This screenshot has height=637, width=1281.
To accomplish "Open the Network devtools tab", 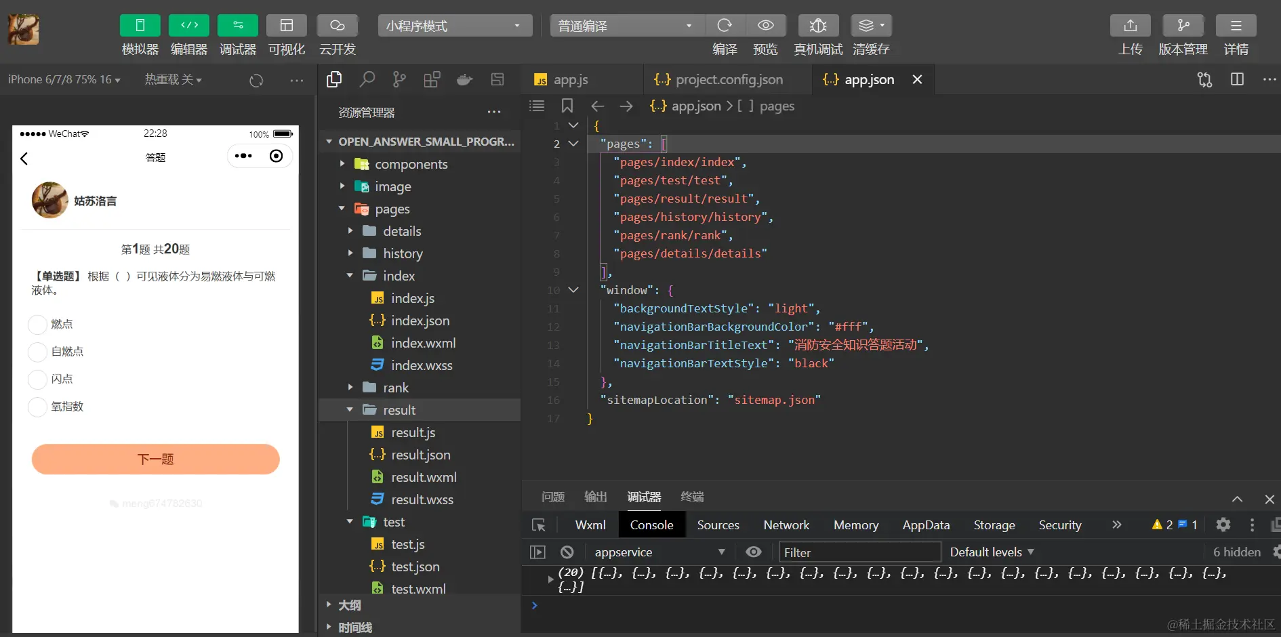I will [787, 525].
